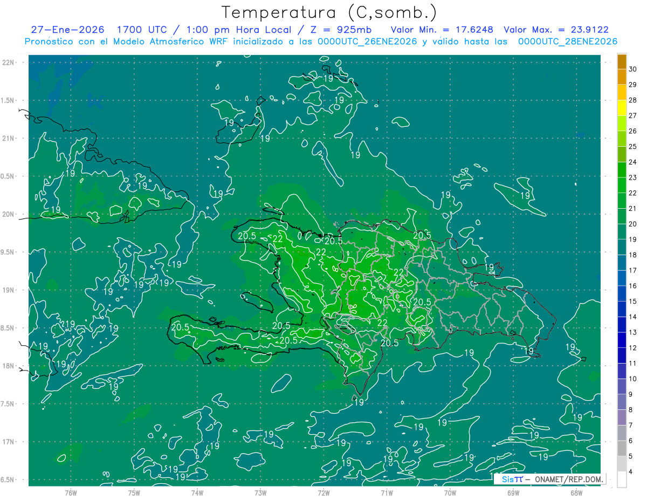Screen dimensions: 647x500
Task: Click the '19N' latitude axis label
Action: click(x=9, y=290)
